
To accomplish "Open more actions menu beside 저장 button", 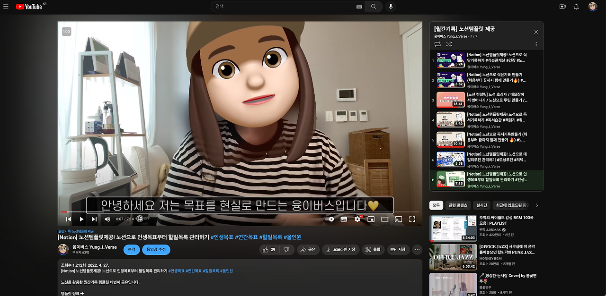I will [x=417, y=250].
